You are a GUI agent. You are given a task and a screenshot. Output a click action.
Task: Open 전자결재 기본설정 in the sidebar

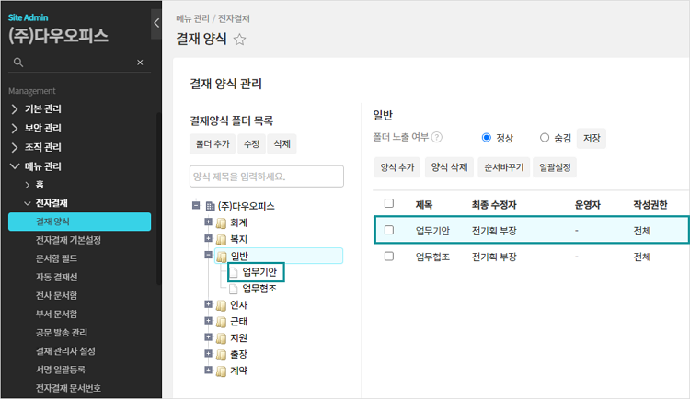pyautogui.click(x=68, y=240)
